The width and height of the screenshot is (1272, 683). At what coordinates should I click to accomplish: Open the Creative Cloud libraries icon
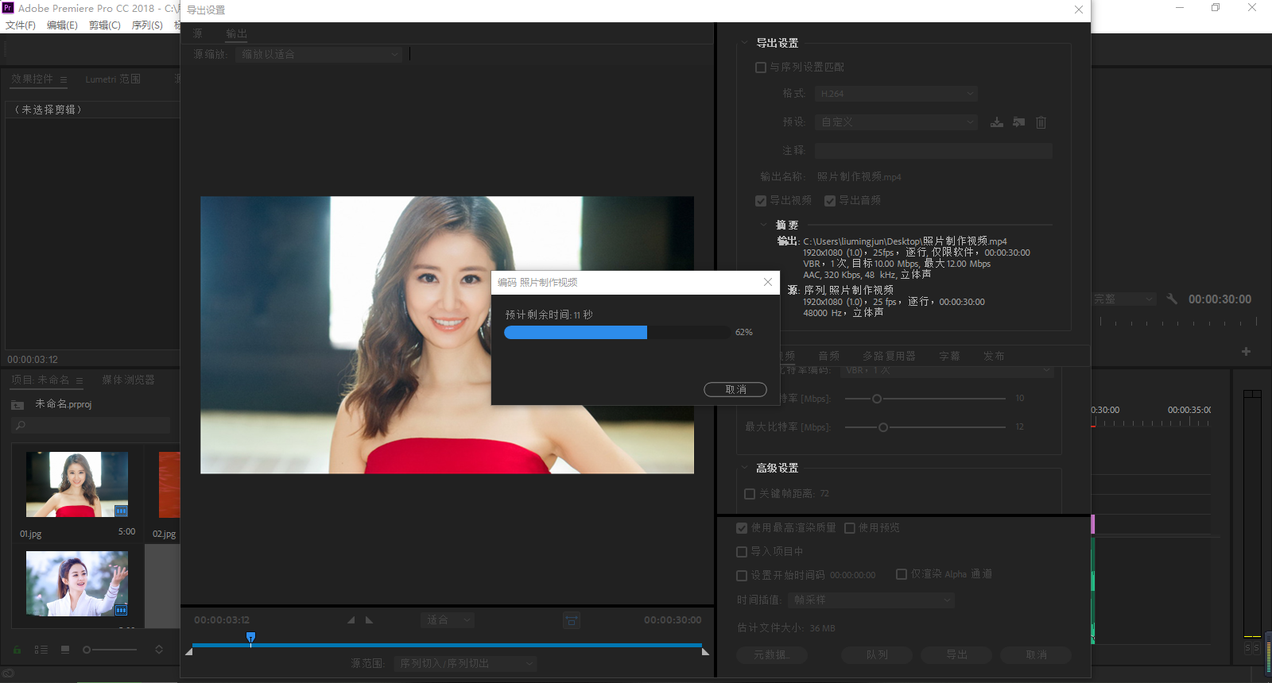pos(8,673)
